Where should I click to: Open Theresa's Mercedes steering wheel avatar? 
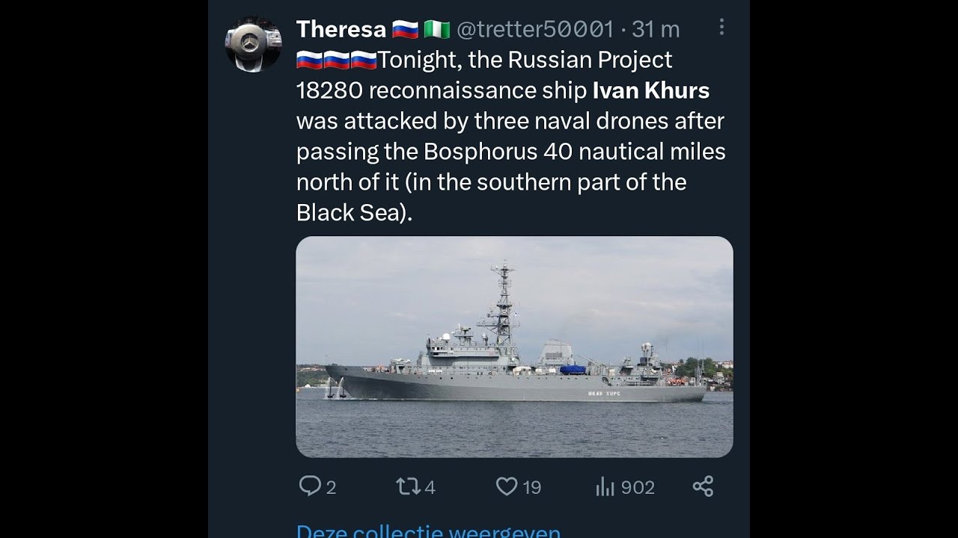254,44
